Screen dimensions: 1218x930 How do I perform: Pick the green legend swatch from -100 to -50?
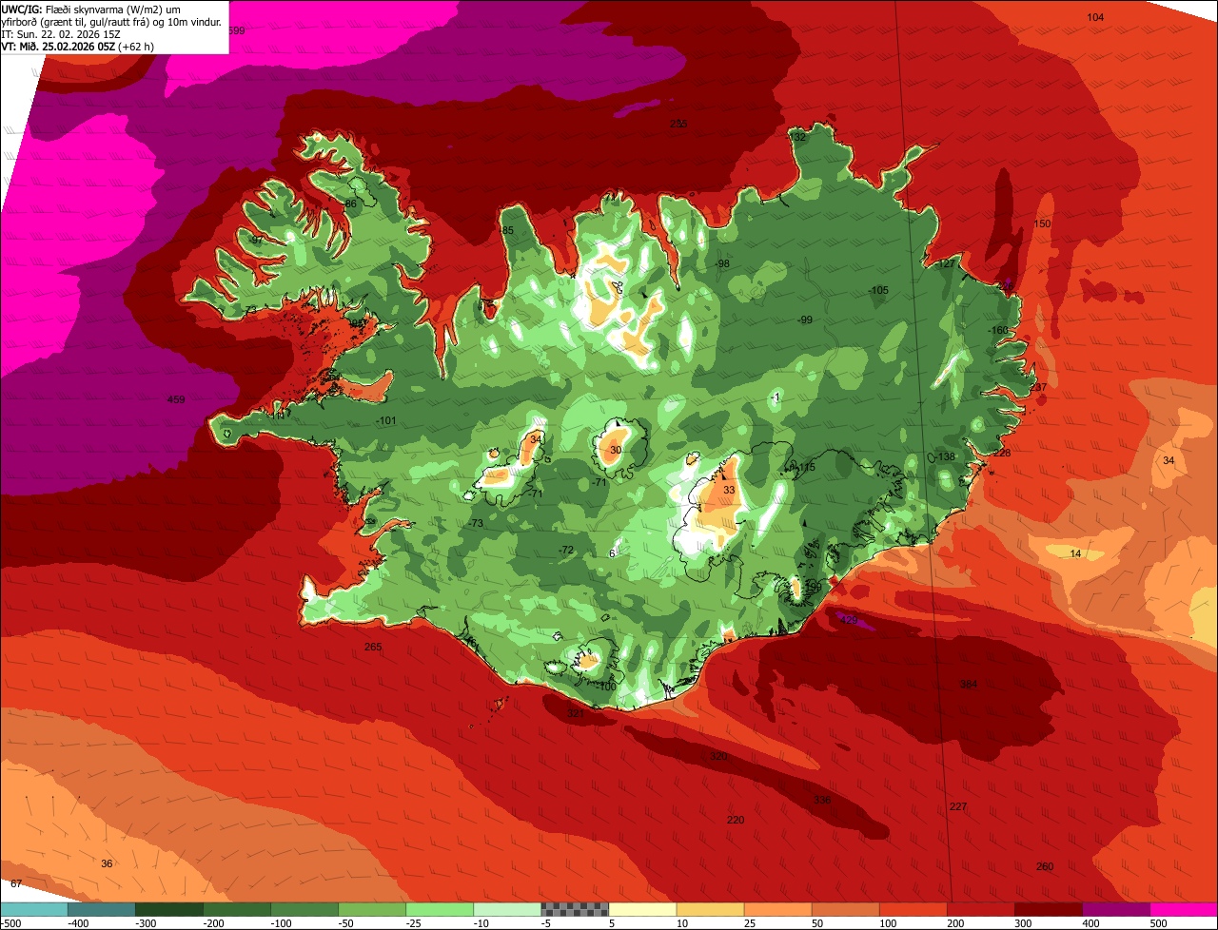(304, 909)
